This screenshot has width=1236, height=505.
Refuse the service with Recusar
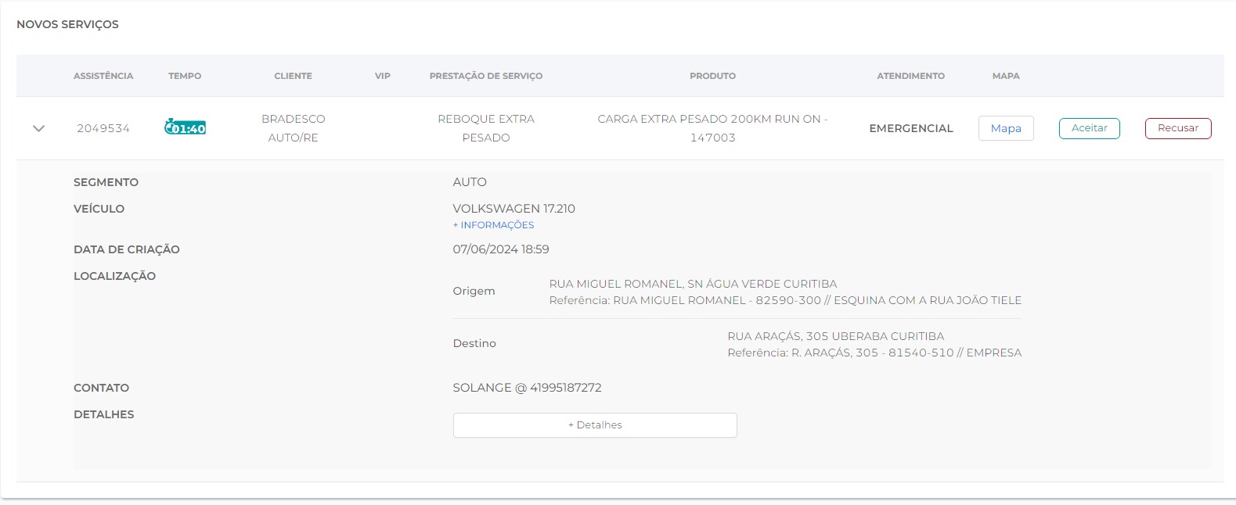click(x=1177, y=128)
